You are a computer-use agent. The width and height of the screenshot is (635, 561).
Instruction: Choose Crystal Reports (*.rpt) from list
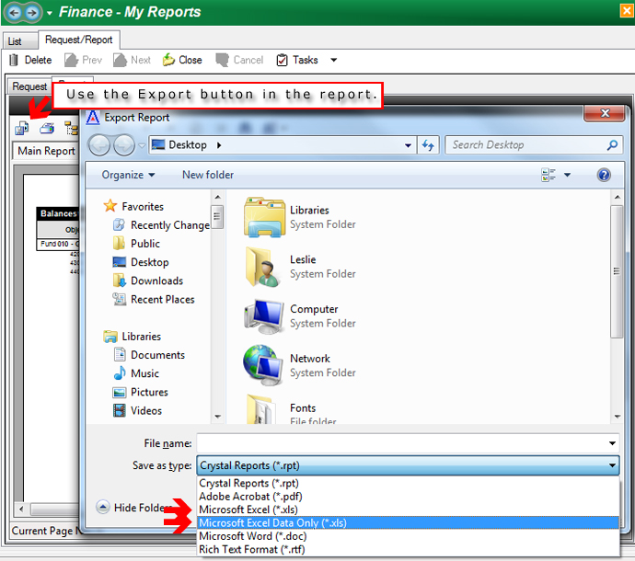click(409, 483)
